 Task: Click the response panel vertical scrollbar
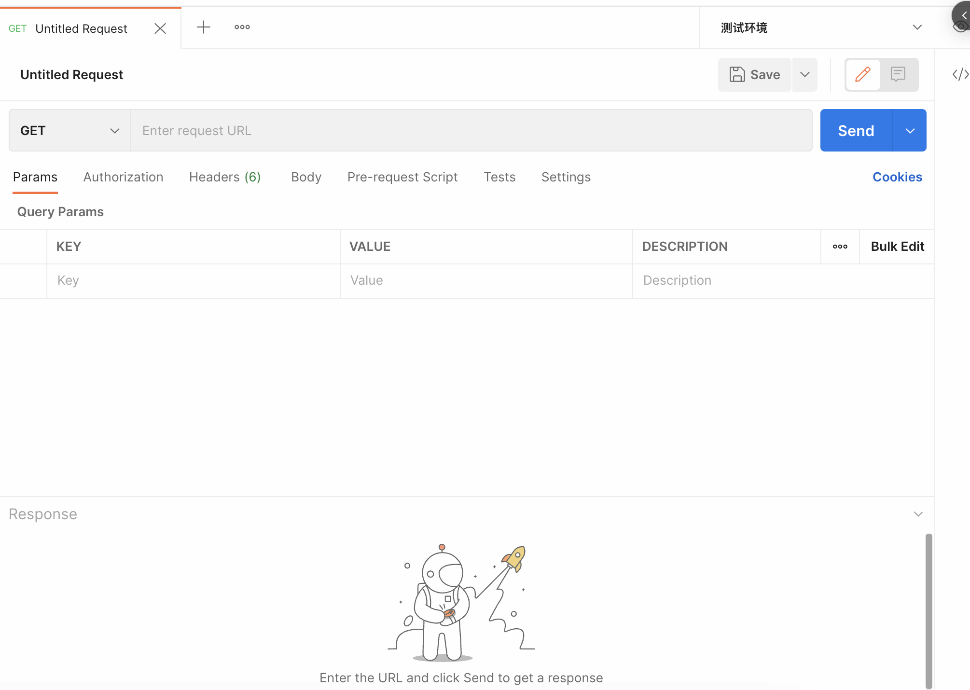[x=928, y=610]
